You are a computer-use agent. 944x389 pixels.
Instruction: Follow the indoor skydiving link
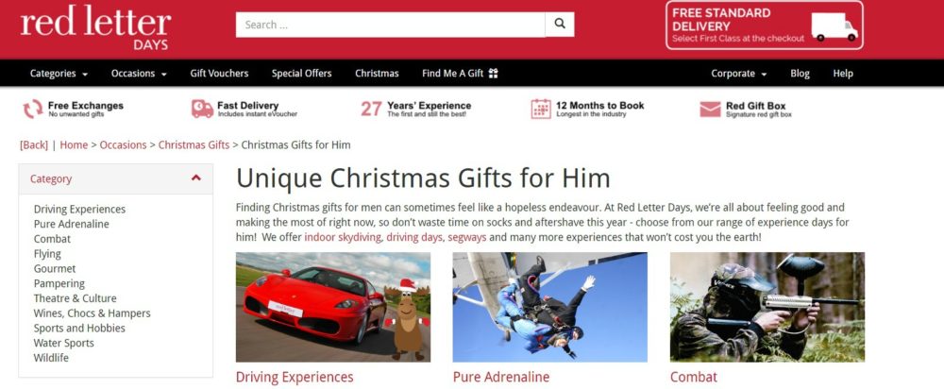pyautogui.click(x=343, y=237)
